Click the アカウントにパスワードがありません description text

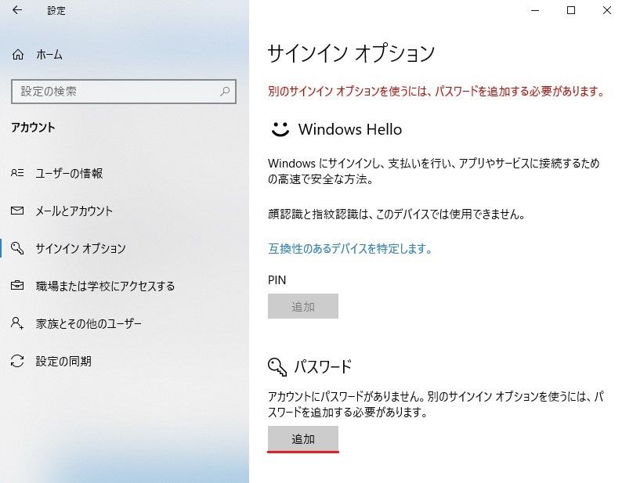click(436, 404)
